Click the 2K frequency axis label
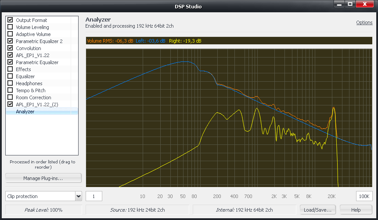378x220 pixels. [274, 196]
